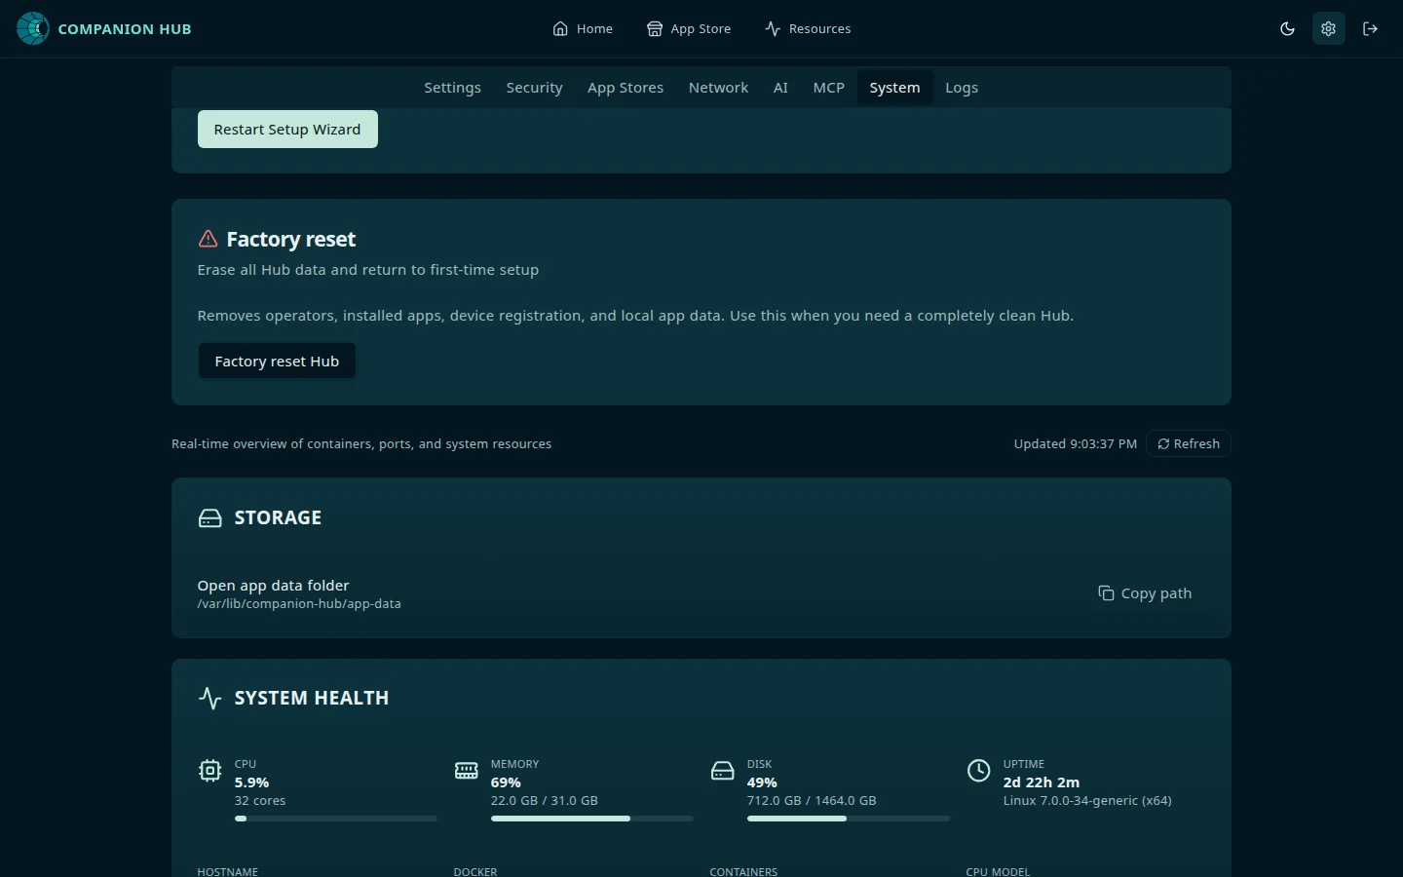
Task: Click the CPU usage progress bar
Action: pos(336,819)
